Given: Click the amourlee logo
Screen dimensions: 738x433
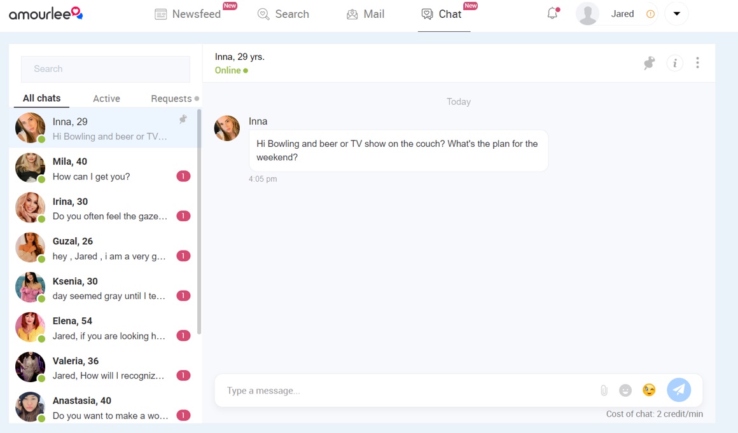Looking at the screenshot, I should (46, 13).
